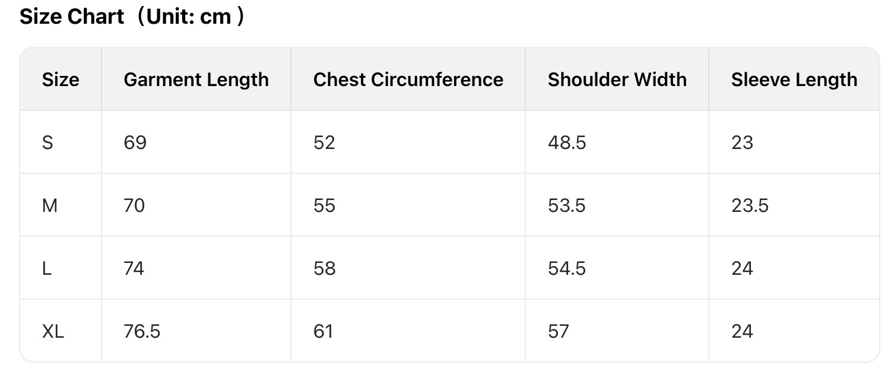
Task: Select chest circumference value 58
Action: 324,268
